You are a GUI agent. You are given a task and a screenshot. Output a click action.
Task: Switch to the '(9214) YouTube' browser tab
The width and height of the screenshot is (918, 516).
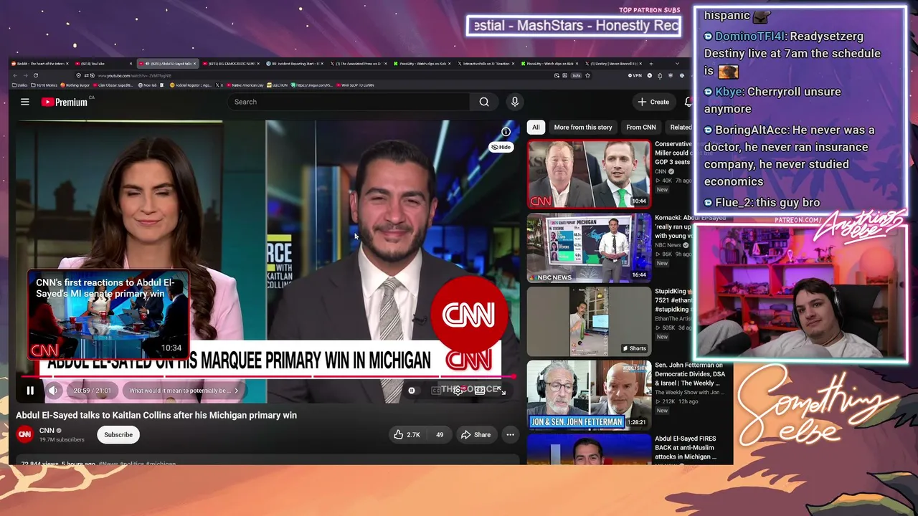(x=103, y=64)
